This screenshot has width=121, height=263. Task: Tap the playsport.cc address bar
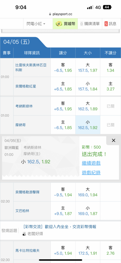[60, 14]
